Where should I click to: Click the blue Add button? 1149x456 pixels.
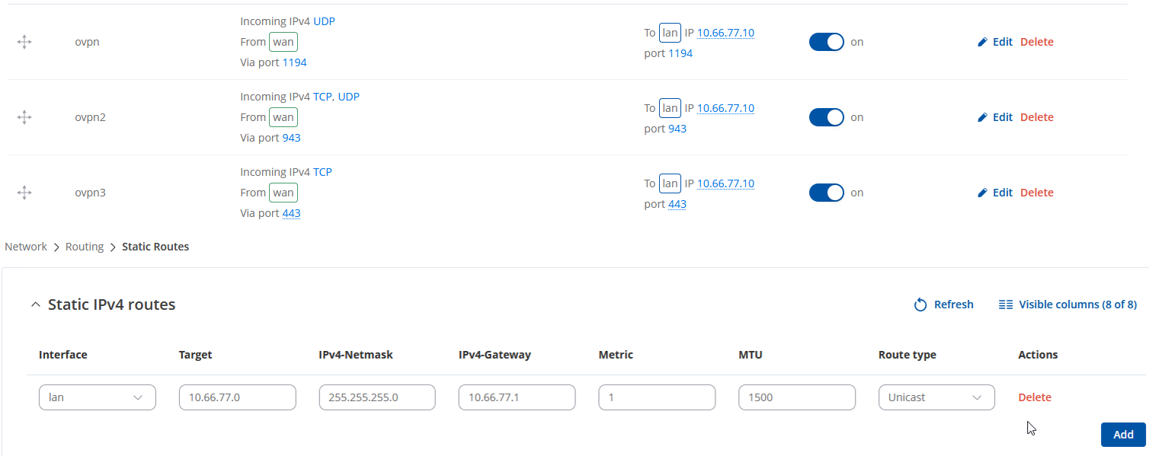pos(1123,435)
